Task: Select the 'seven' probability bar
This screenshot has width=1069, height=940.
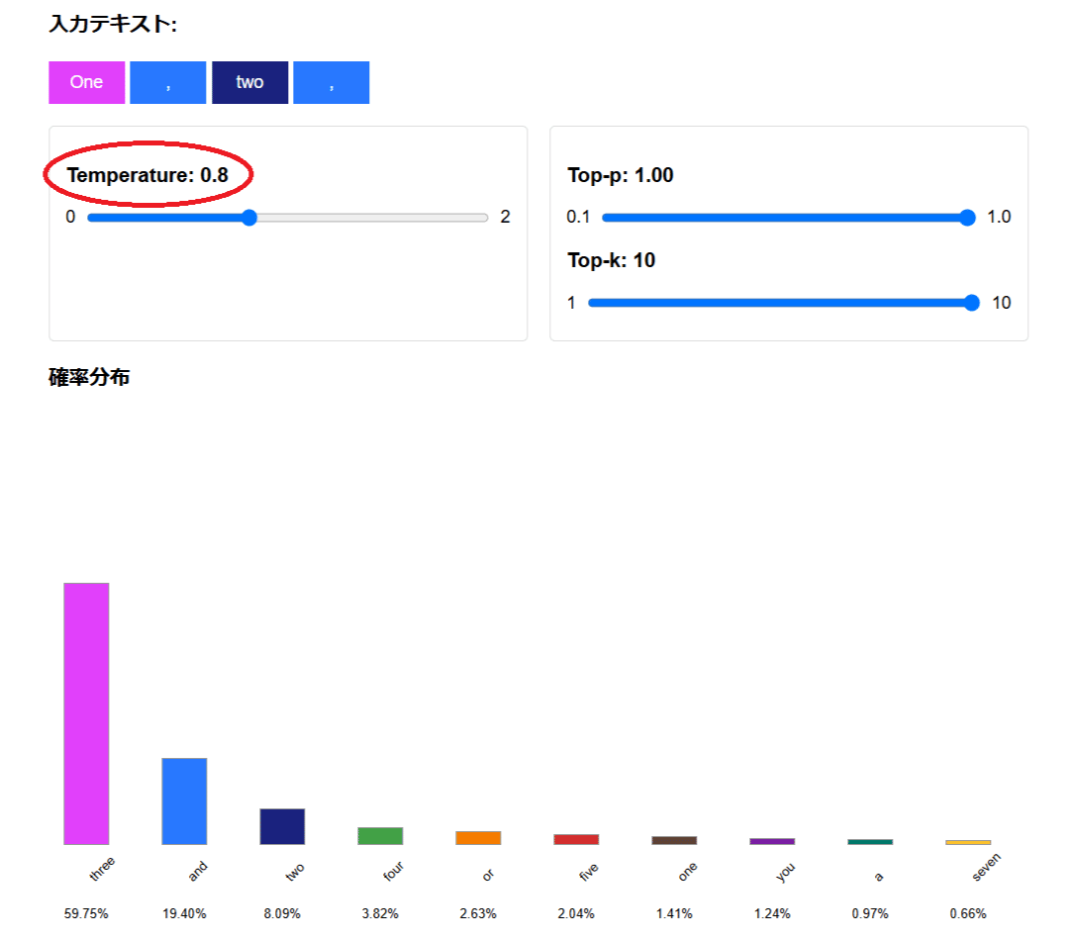Action: point(968,840)
